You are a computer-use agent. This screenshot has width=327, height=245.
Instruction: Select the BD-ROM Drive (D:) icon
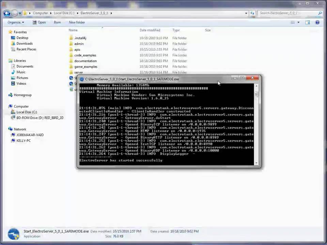pos(13,118)
